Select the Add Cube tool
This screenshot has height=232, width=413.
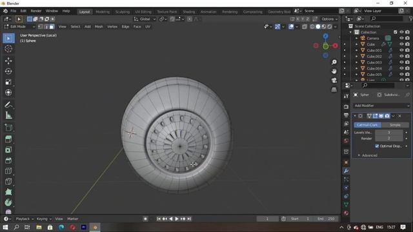[8, 128]
